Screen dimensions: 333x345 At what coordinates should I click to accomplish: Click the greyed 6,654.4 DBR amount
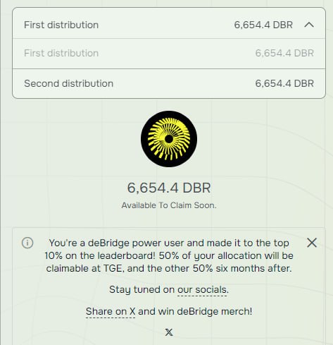(x=284, y=53)
